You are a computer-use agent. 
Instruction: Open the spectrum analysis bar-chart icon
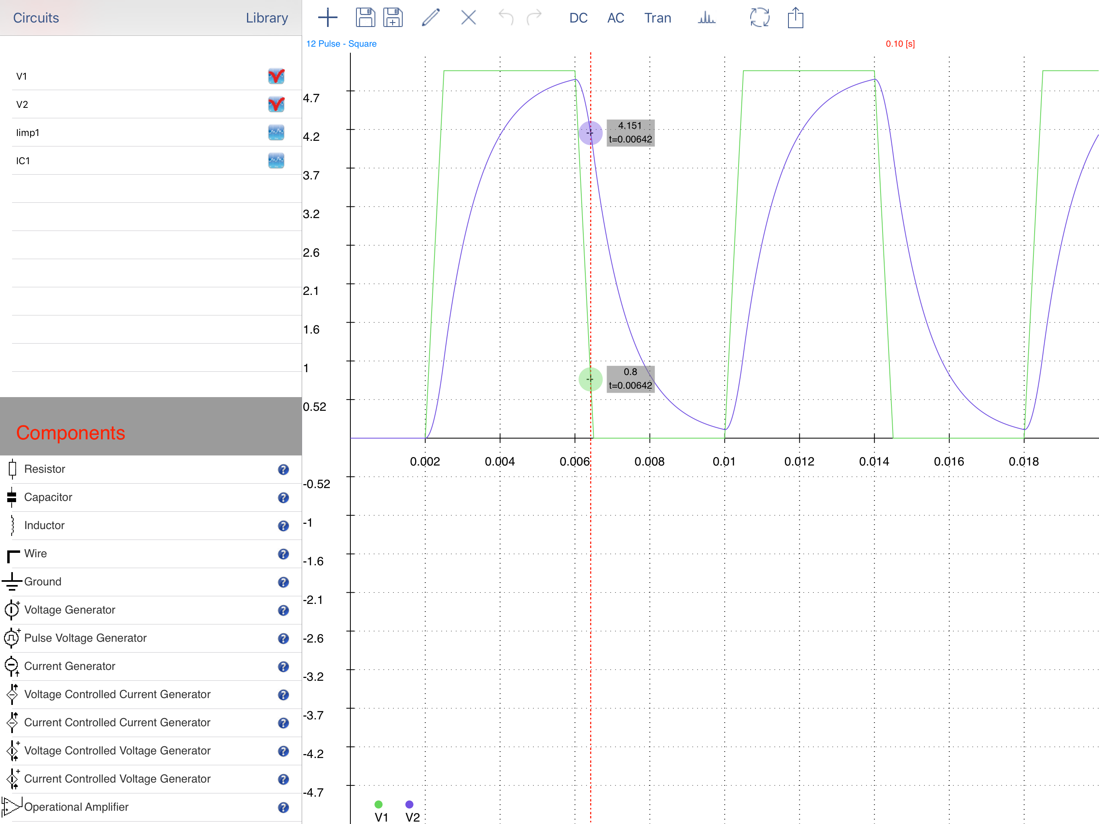click(x=706, y=18)
